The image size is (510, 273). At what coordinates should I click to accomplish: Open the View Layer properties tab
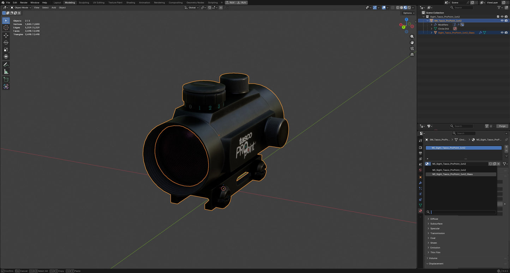(420, 159)
